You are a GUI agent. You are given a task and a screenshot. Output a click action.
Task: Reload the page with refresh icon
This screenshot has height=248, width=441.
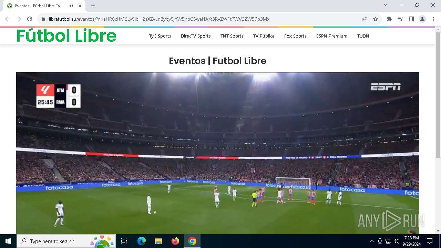pos(30,19)
